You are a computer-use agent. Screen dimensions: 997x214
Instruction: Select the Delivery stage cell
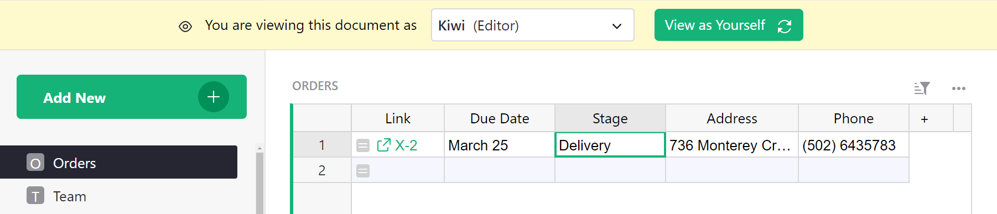pos(610,145)
